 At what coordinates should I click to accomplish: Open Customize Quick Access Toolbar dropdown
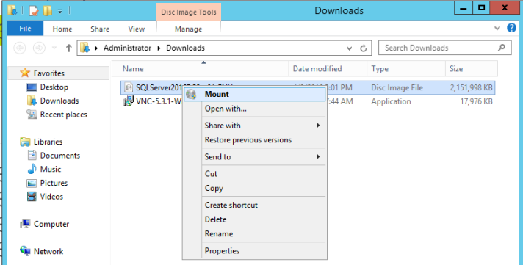pyautogui.click(x=60, y=11)
